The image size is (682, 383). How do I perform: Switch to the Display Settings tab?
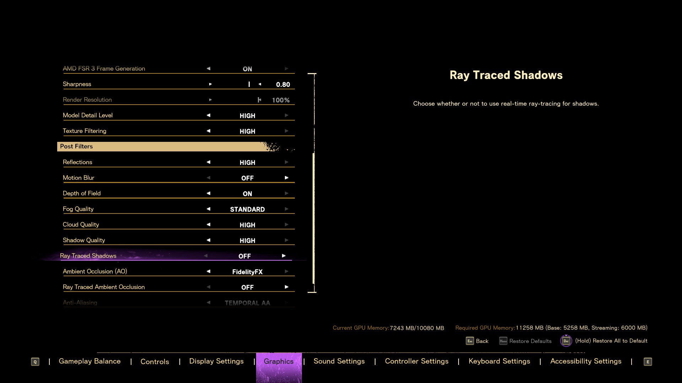coord(216,361)
